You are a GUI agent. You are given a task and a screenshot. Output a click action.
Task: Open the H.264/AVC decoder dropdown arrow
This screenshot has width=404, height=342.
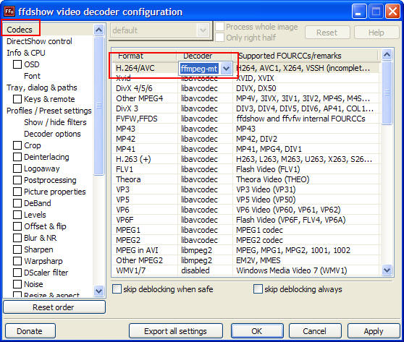click(226, 69)
